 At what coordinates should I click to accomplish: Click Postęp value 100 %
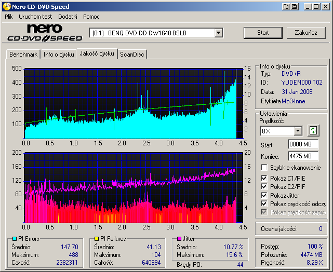[x=315, y=247]
